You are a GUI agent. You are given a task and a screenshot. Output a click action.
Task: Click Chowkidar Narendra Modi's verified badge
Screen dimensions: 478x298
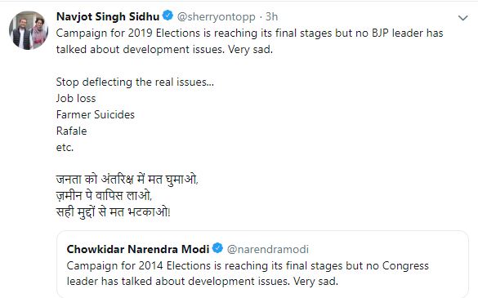click(x=217, y=248)
